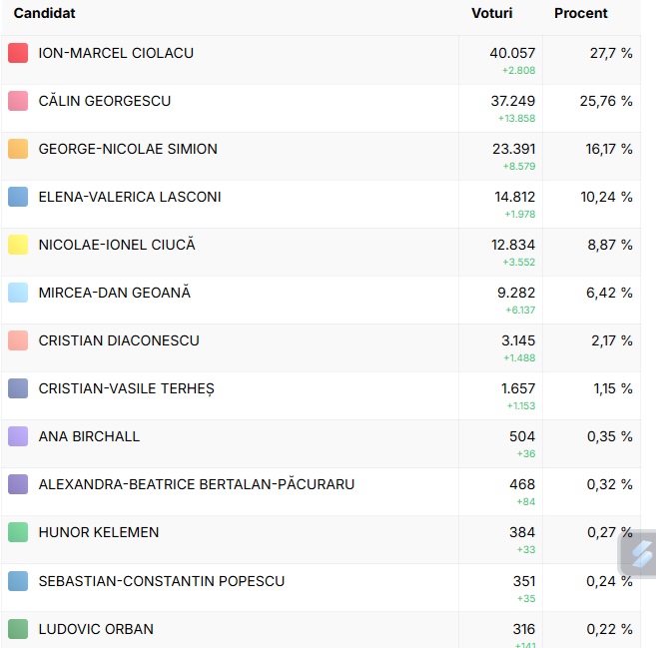Click the floating widget icon at right edge

(x=639, y=555)
